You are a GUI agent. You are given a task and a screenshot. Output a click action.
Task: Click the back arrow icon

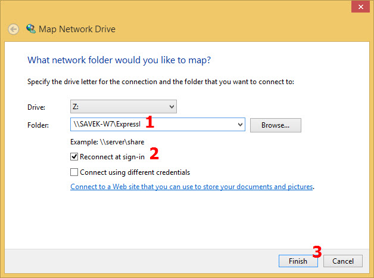pos(13,29)
